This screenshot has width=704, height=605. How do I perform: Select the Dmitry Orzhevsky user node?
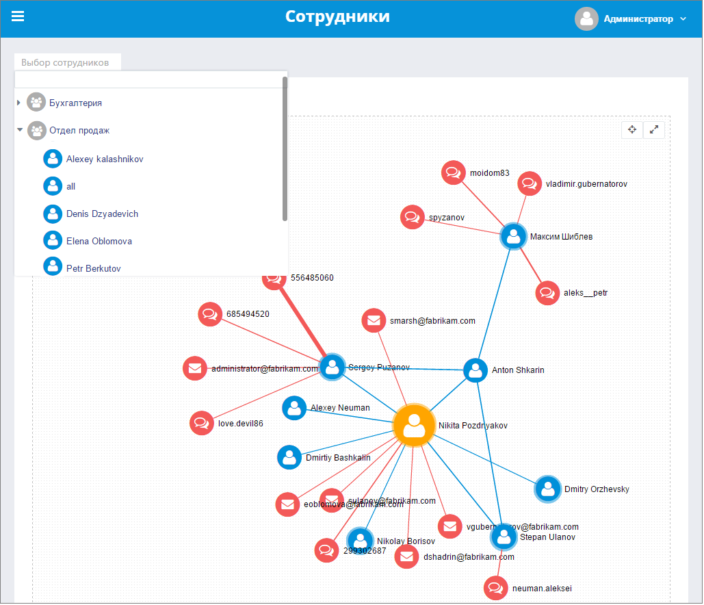pyautogui.click(x=548, y=489)
